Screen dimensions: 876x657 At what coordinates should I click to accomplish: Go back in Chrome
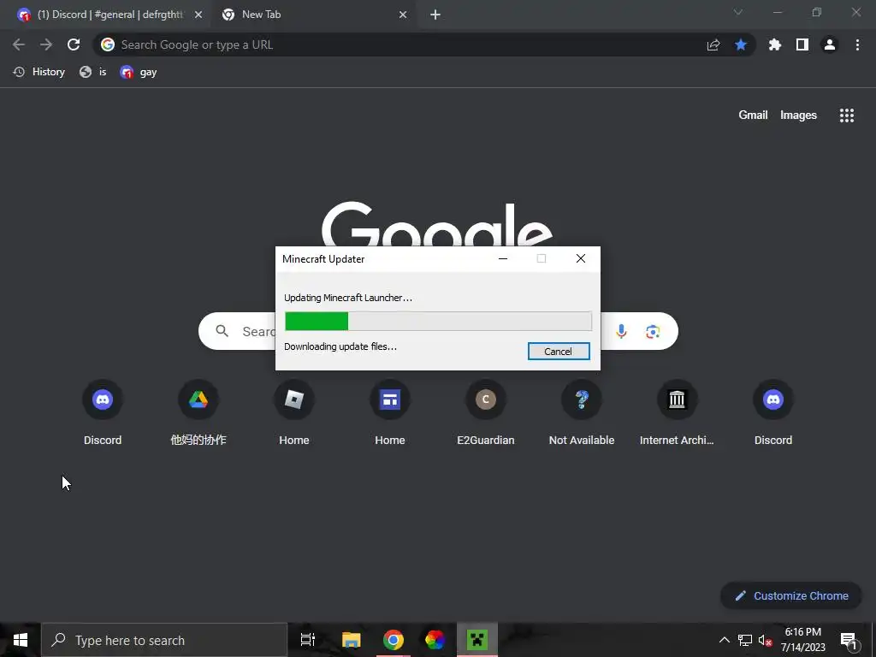coord(19,44)
